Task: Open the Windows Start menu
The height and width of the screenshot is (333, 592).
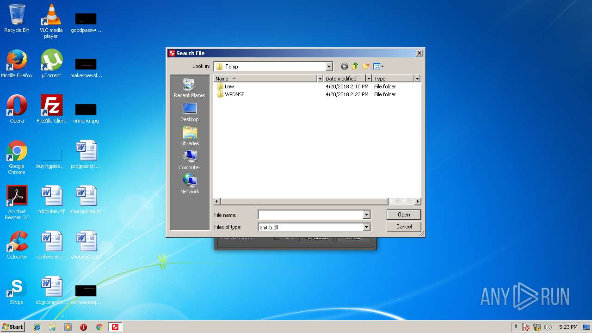Action: click(x=12, y=327)
